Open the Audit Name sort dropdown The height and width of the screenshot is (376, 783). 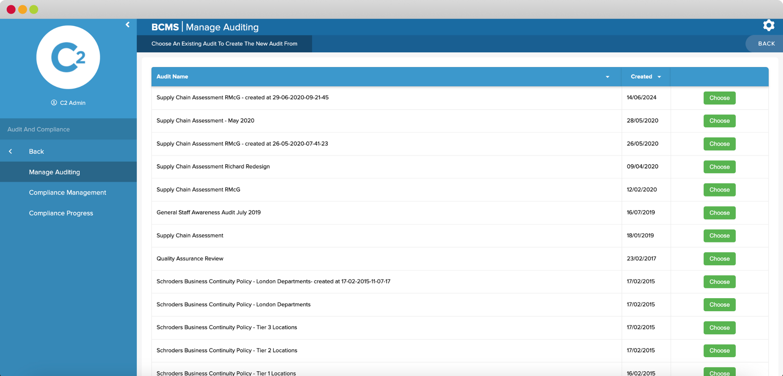607,77
